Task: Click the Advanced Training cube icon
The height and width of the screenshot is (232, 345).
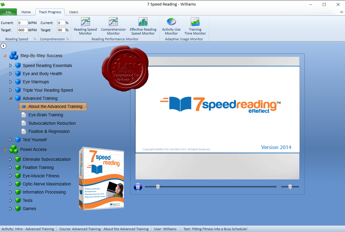Action: [x=18, y=98]
